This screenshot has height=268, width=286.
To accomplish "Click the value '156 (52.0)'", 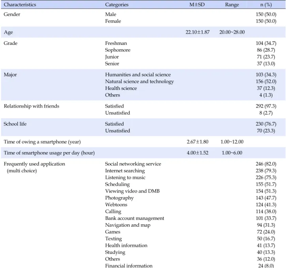I will coord(266,82).
